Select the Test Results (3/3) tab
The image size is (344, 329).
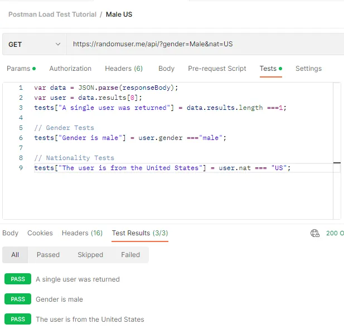click(140, 233)
